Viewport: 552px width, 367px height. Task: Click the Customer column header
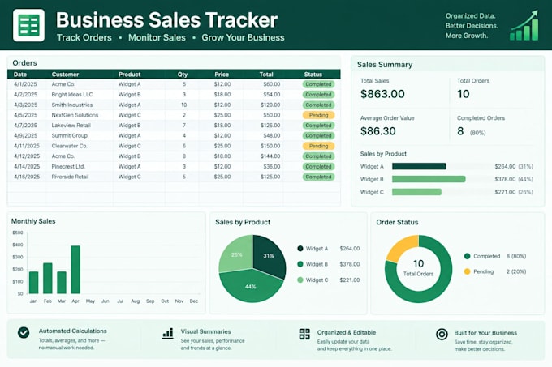coord(65,75)
